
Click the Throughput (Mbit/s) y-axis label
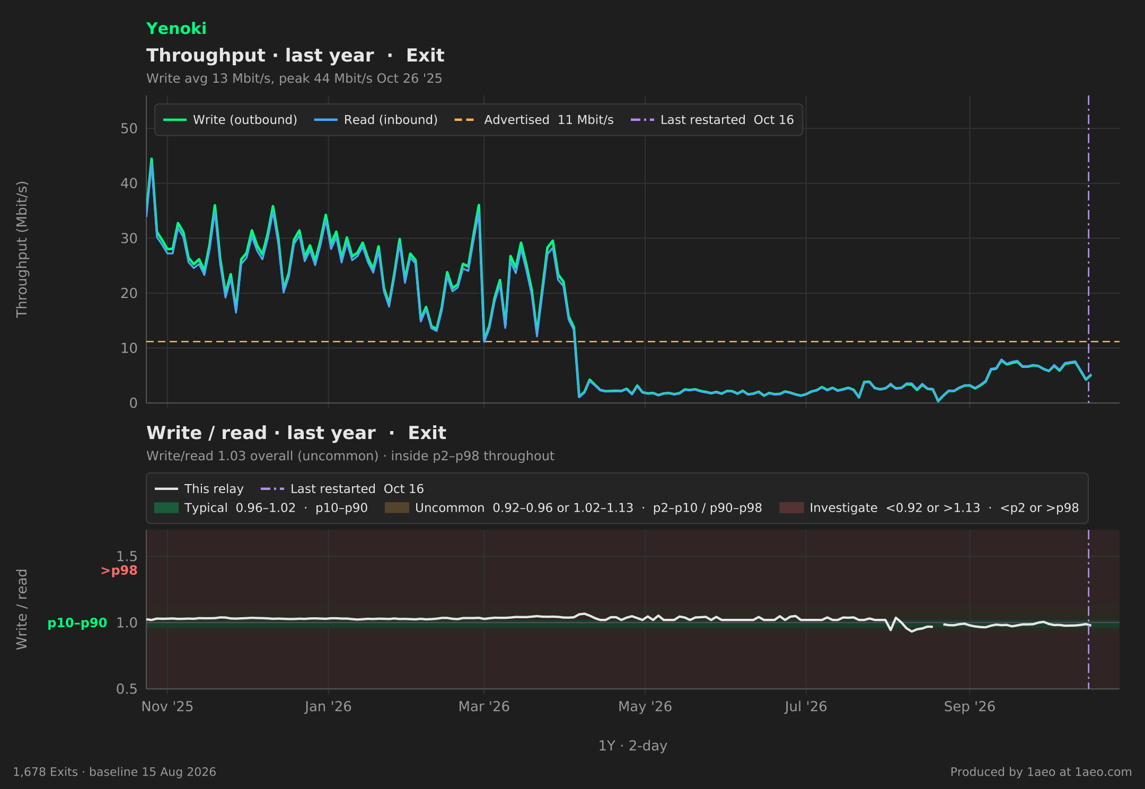coord(22,249)
